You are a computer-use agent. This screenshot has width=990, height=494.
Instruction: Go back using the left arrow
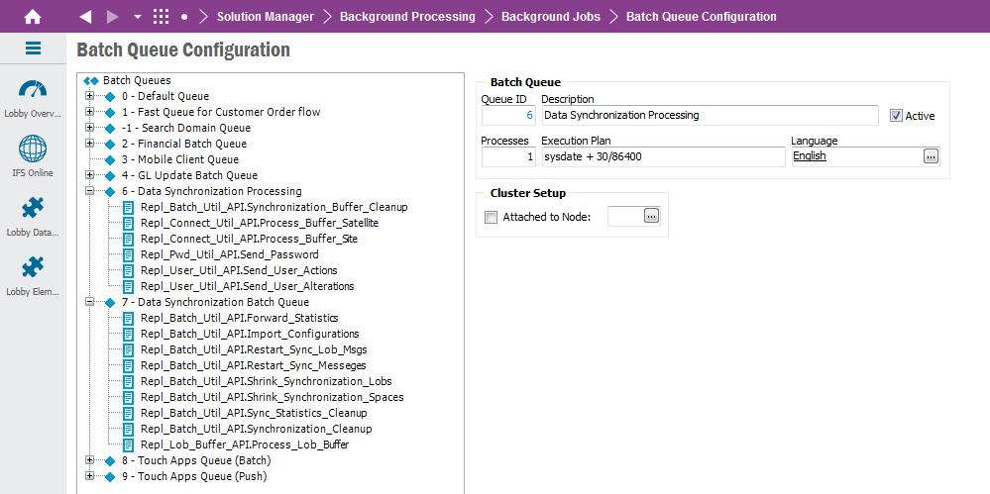click(85, 17)
